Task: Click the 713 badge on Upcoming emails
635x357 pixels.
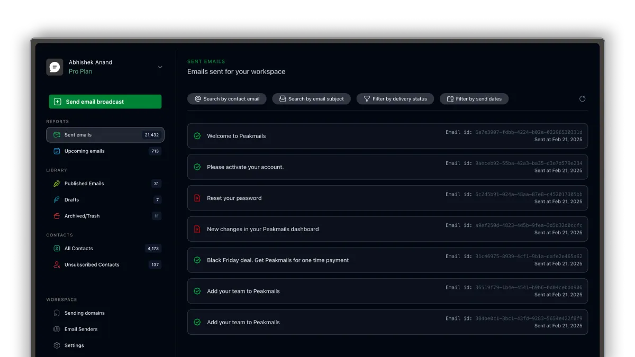Action: point(155,151)
